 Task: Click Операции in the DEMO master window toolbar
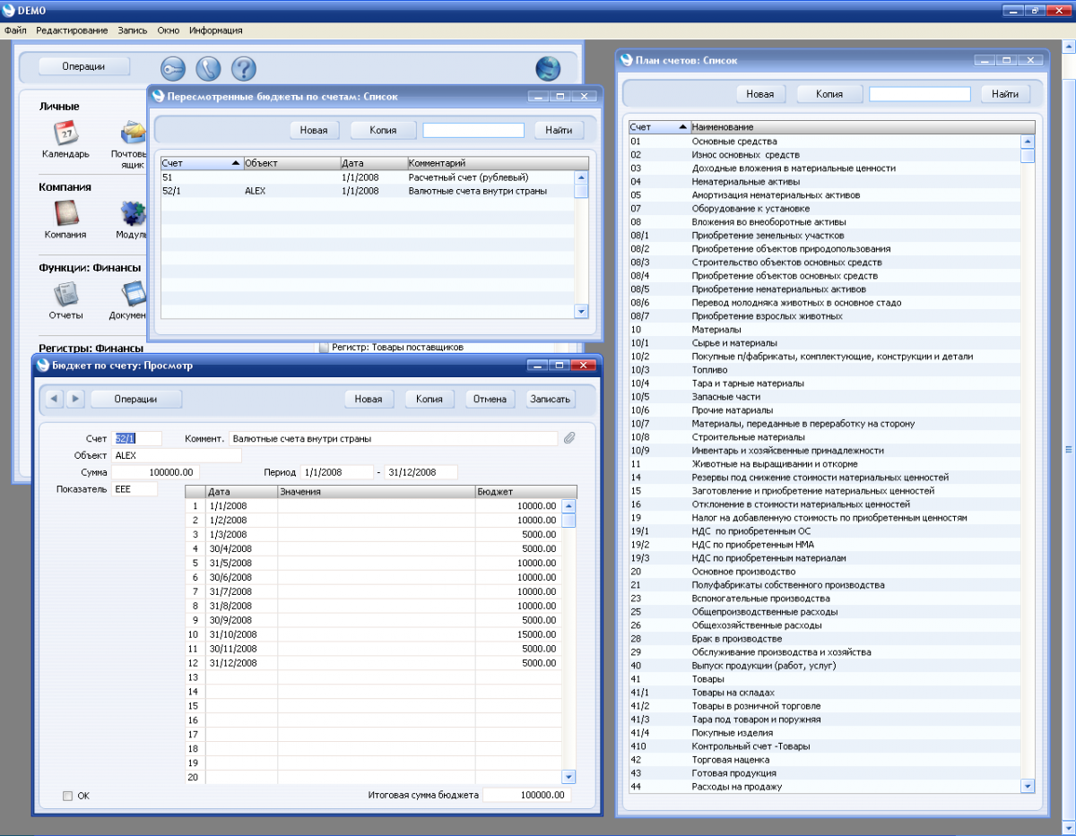point(84,66)
